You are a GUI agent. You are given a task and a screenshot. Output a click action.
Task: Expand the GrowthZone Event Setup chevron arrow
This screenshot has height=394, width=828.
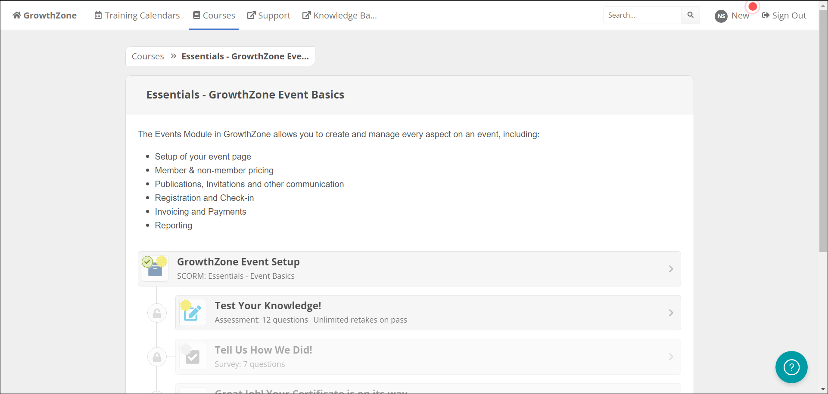click(671, 269)
